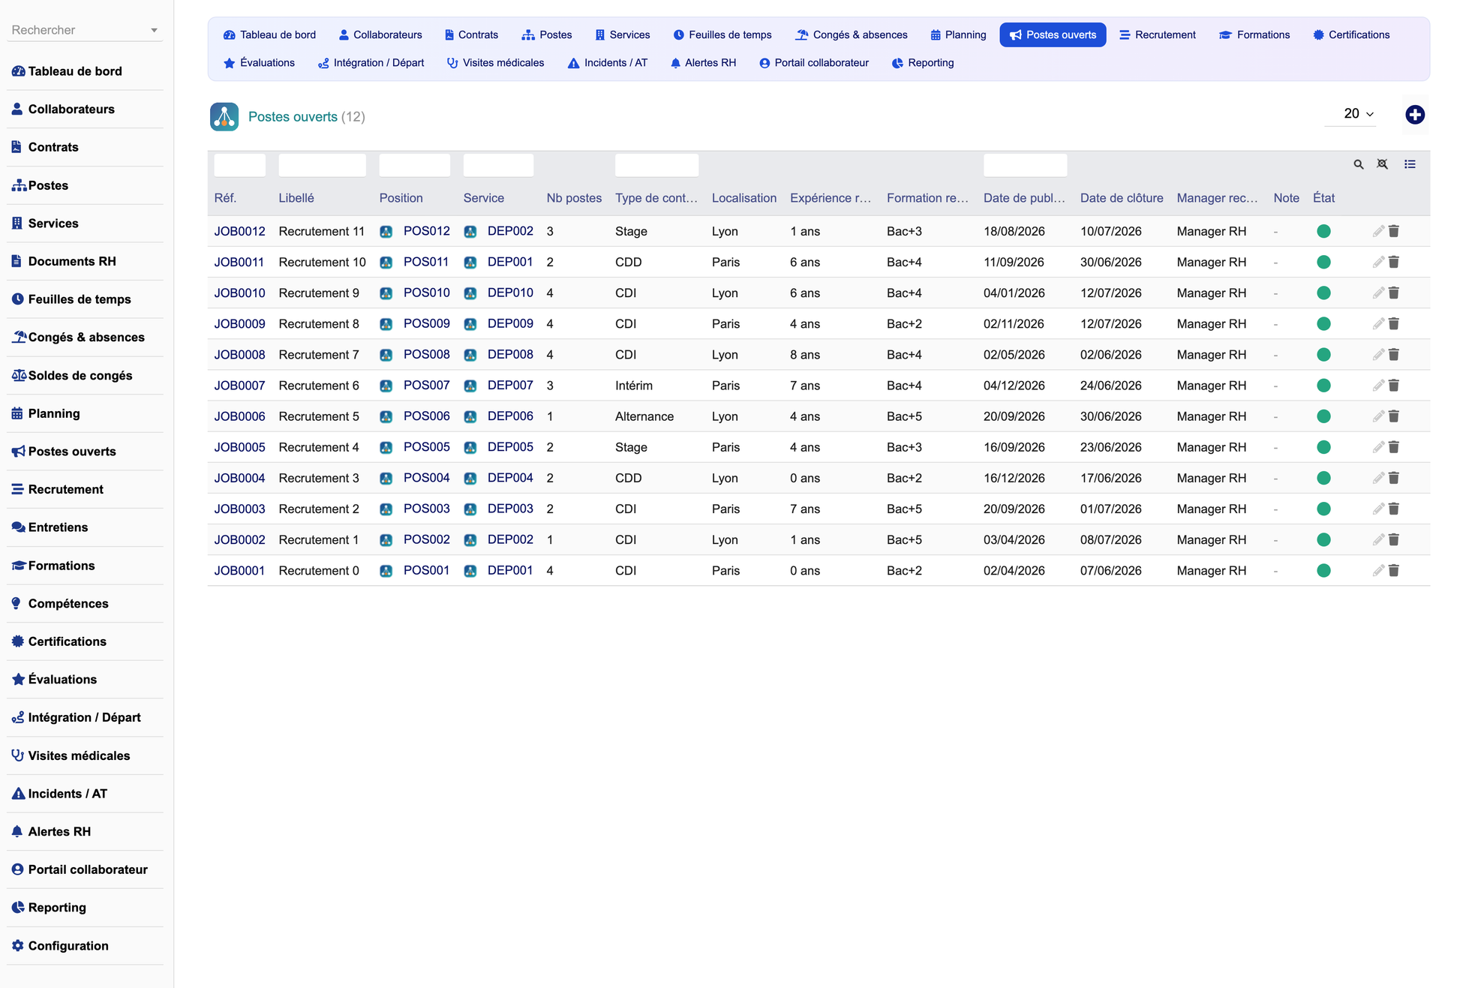The image size is (1460, 988).
Task: Select the 'Recrutement 7' label cell
Action: 319,354
